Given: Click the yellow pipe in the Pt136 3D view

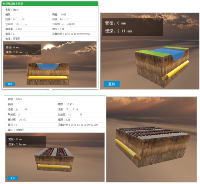Looking at the screenshot, I should [x=48, y=77].
